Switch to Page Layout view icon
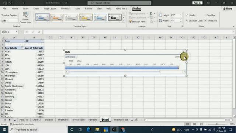Viewport: 236px width, 133px height. (194, 124)
